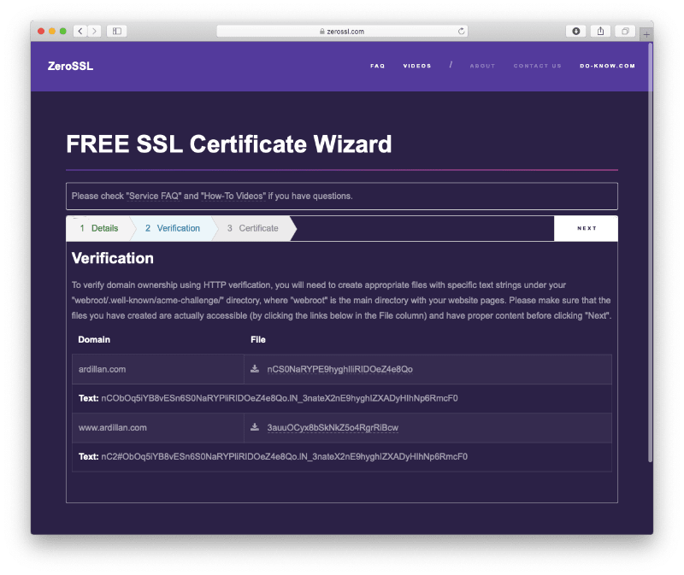Download file icon for ardillan.com row
The height and width of the screenshot is (575, 684).
pos(255,369)
